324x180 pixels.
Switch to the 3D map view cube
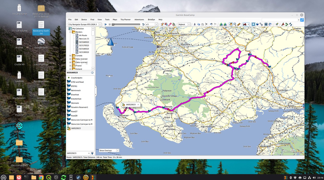(x=257, y=24)
